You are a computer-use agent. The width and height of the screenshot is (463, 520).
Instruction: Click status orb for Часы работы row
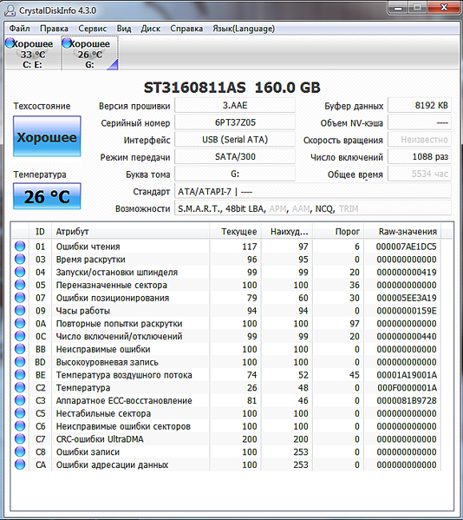20,311
